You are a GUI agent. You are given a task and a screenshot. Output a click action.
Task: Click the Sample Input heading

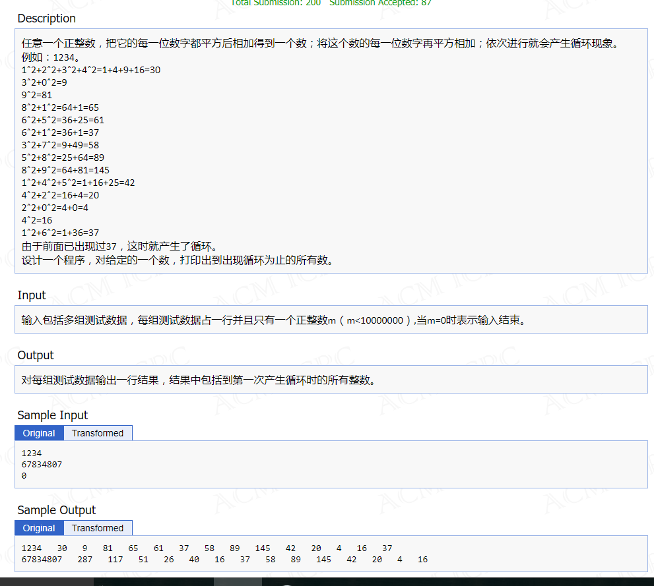(53, 415)
